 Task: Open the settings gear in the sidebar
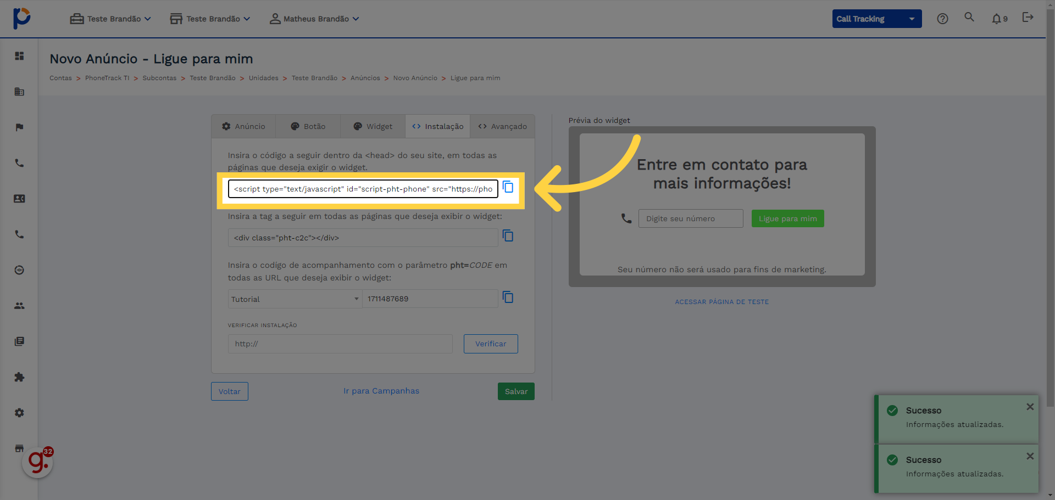point(19,413)
